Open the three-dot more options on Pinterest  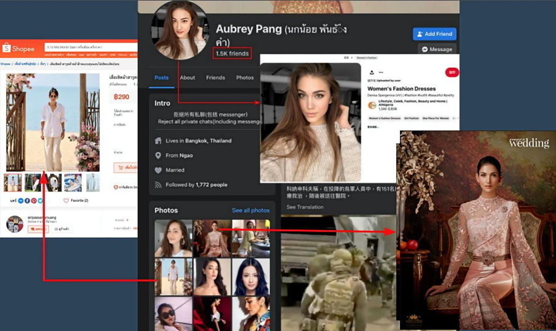pos(381,73)
